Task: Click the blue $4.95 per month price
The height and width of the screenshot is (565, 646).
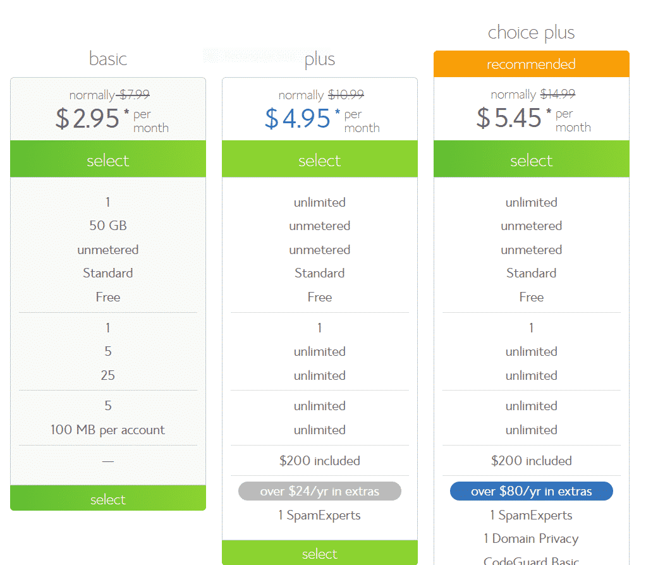Action: pos(322,119)
